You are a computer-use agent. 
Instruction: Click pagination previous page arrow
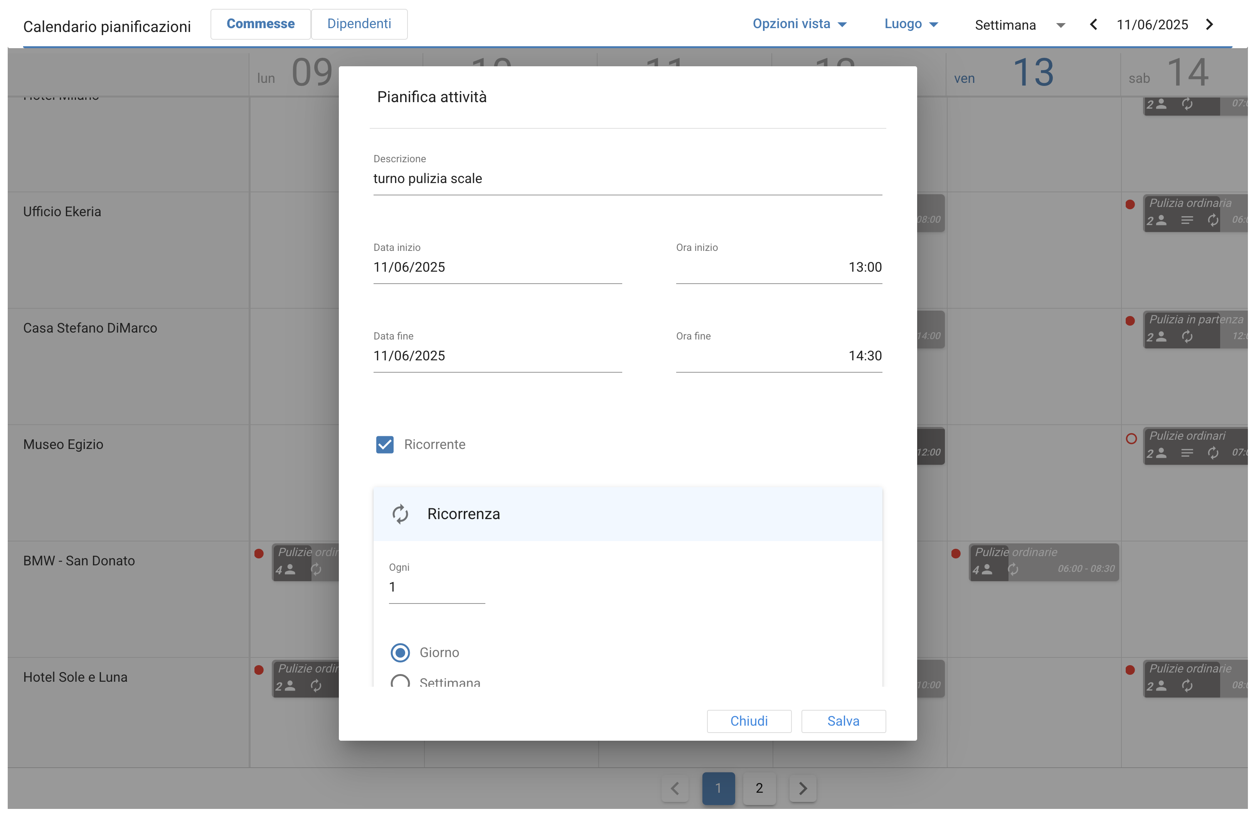click(x=675, y=788)
